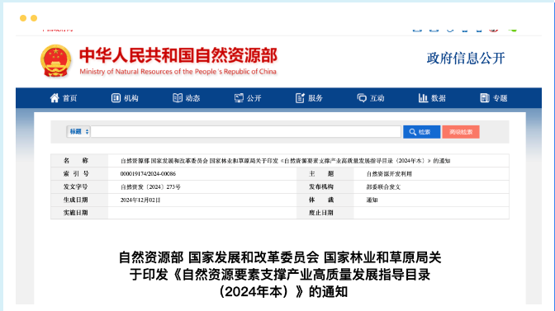Open the 专题 navigation menu
The width and height of the screenshot is (555, 311).
click(x=494, y=98)
